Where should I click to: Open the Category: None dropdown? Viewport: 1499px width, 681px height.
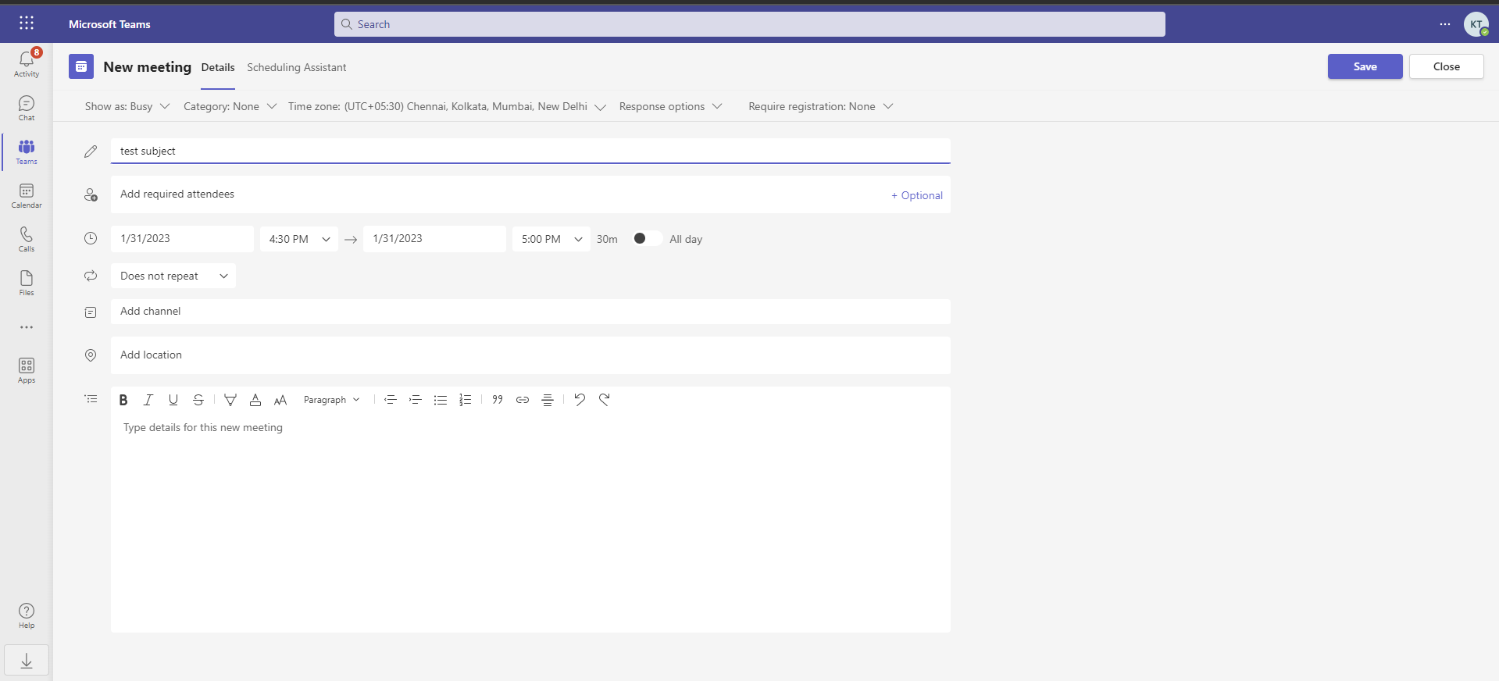coord(230,106)
